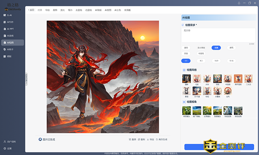Open G-AI in the left sidebar
259x155 pixels.
click(10, 15)
